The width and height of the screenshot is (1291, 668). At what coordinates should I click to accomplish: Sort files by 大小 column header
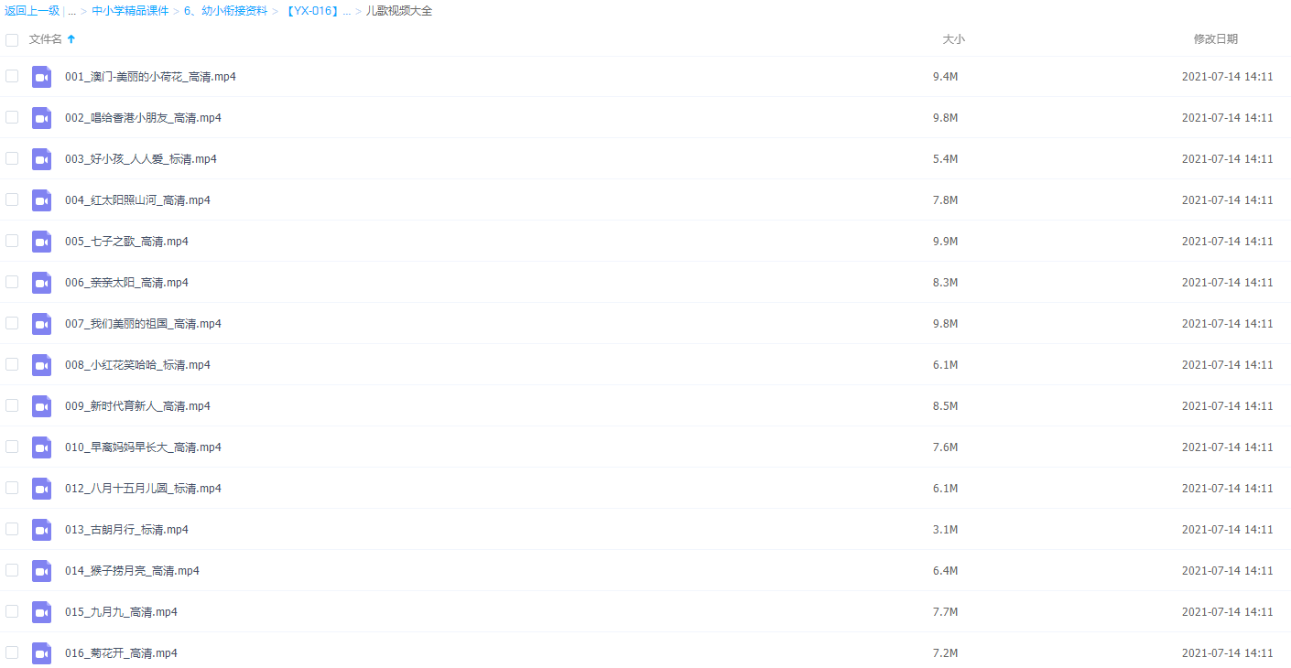pos(953,39)
